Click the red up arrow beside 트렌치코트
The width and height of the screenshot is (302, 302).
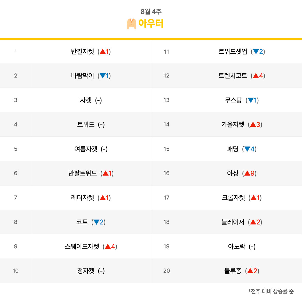coord(256,76)
